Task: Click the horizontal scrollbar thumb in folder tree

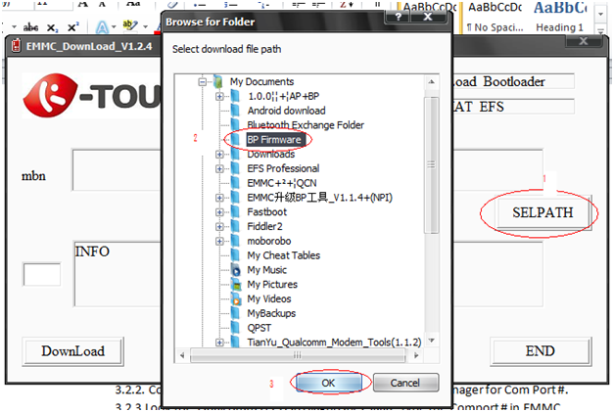Action: tap(298, 355)
